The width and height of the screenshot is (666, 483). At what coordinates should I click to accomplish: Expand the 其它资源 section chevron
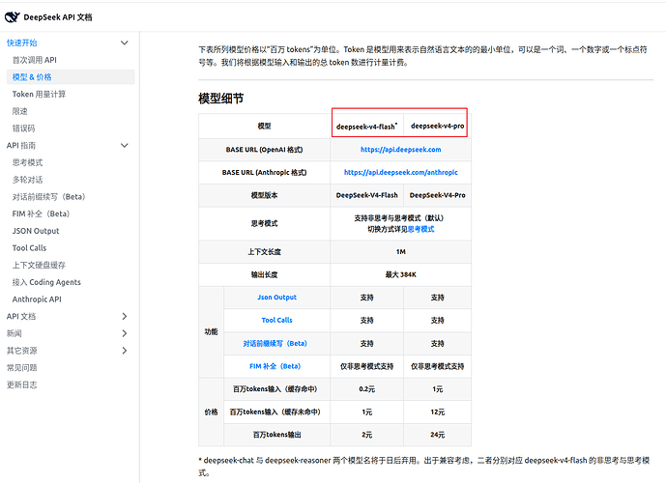tap(125, 351)
